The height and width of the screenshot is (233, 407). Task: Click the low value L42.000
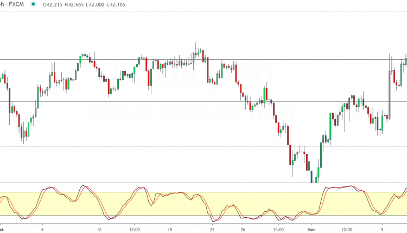point(95,5)
